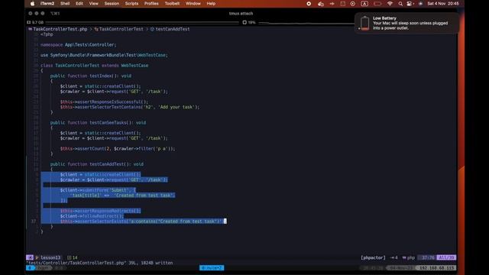Open the Apple menu
489x275 pixels.
[32, 4]
